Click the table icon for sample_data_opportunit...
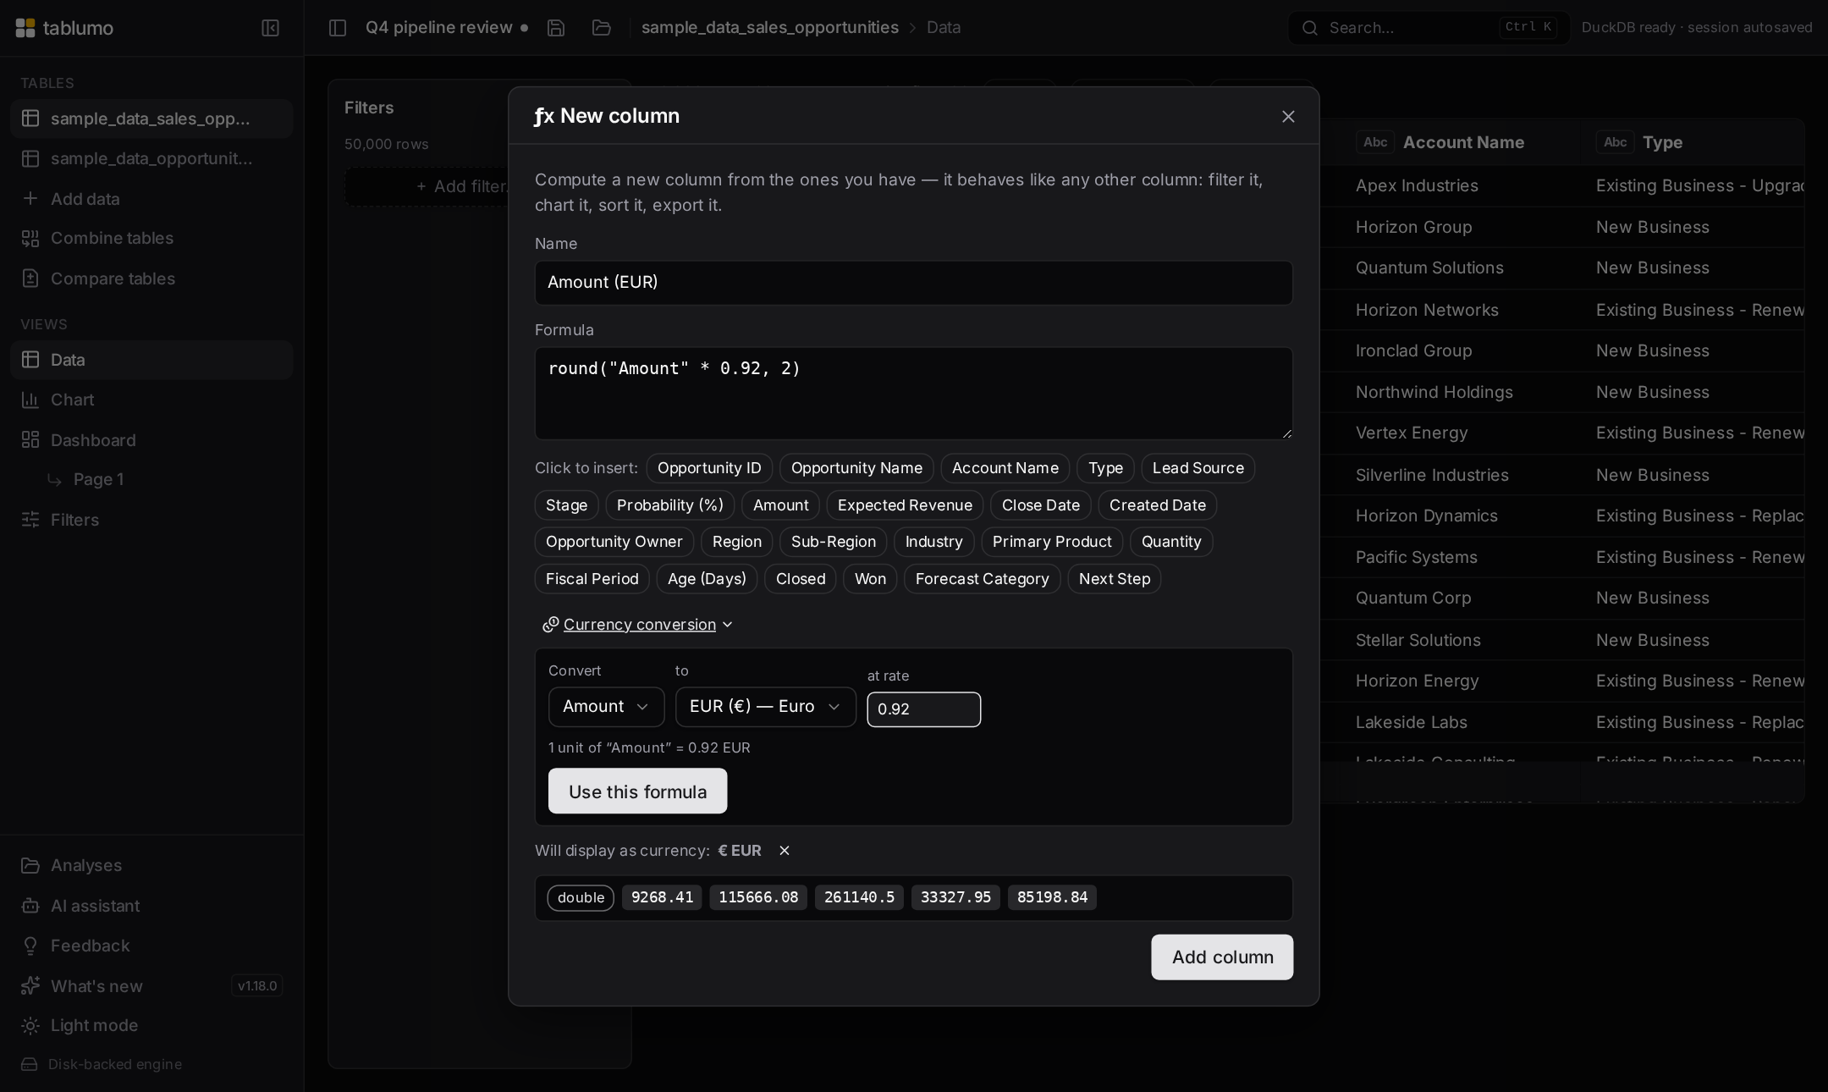This screenshot has width=1828, height=1092. 30,158
